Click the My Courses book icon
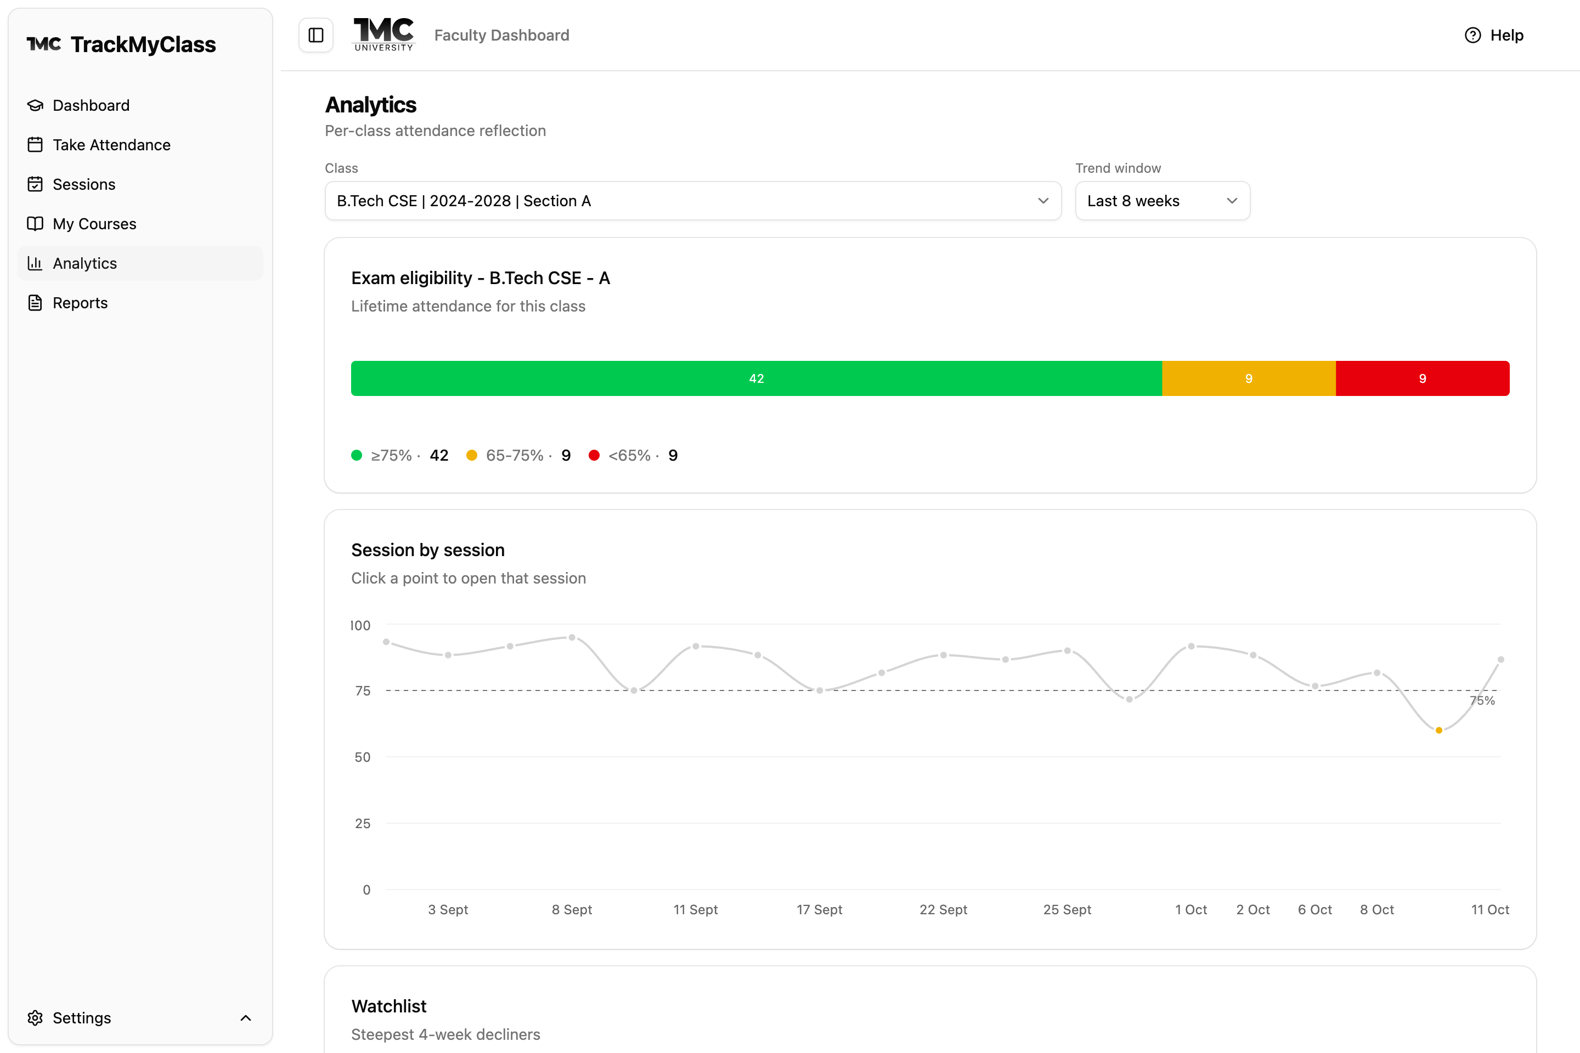 click(35, 224)
